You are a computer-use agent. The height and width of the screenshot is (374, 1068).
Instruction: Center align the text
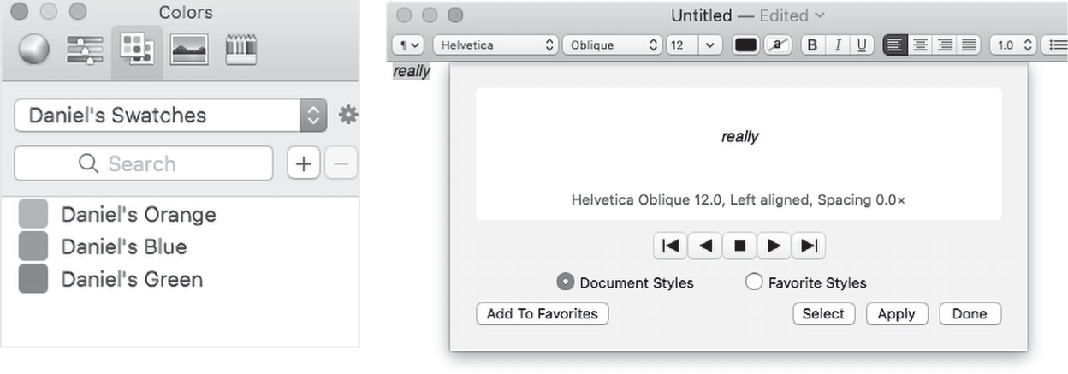[921, 45]
